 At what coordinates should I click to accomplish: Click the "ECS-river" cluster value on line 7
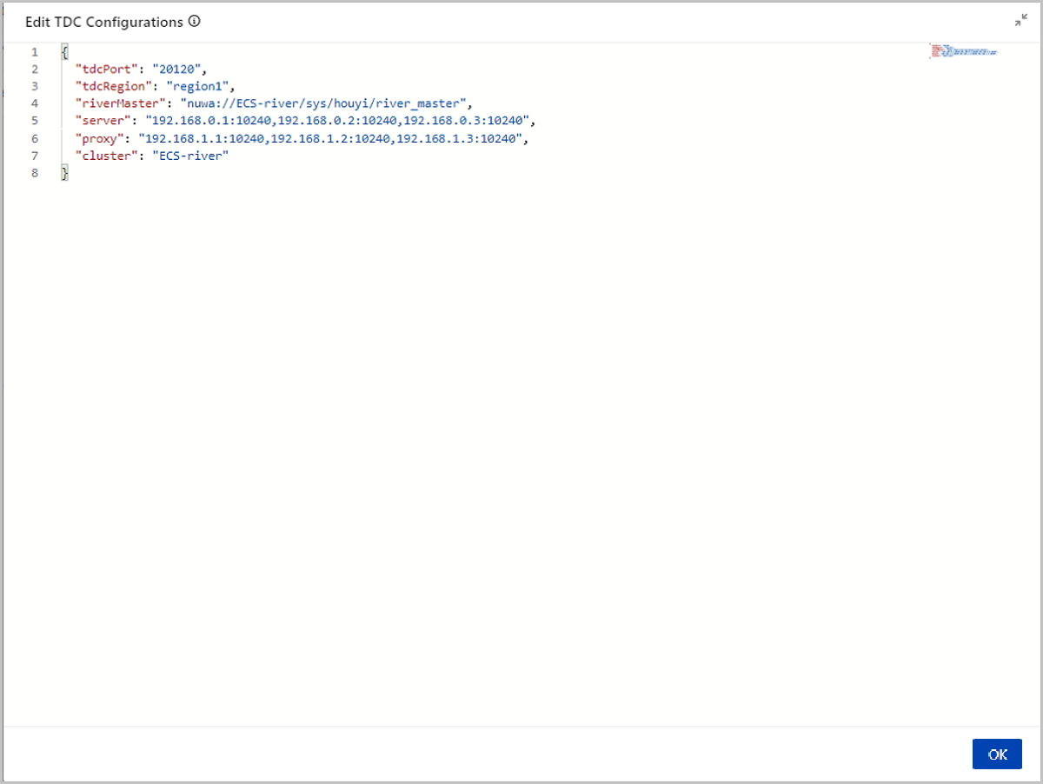point(189,156)
